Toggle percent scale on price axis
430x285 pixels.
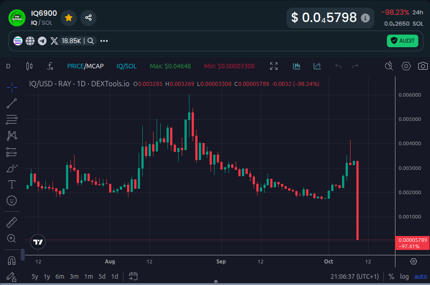[391, 276]
